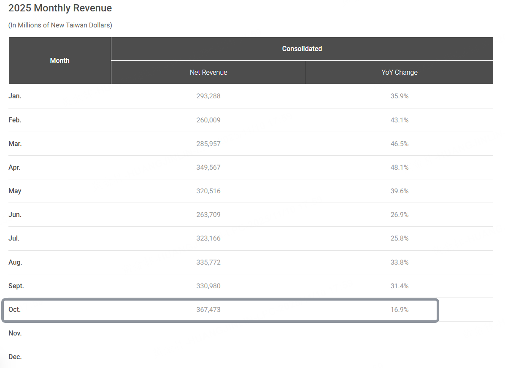
Task: Click the 2025 Monthly Revenue title
Action: click(x=60, y=8)
